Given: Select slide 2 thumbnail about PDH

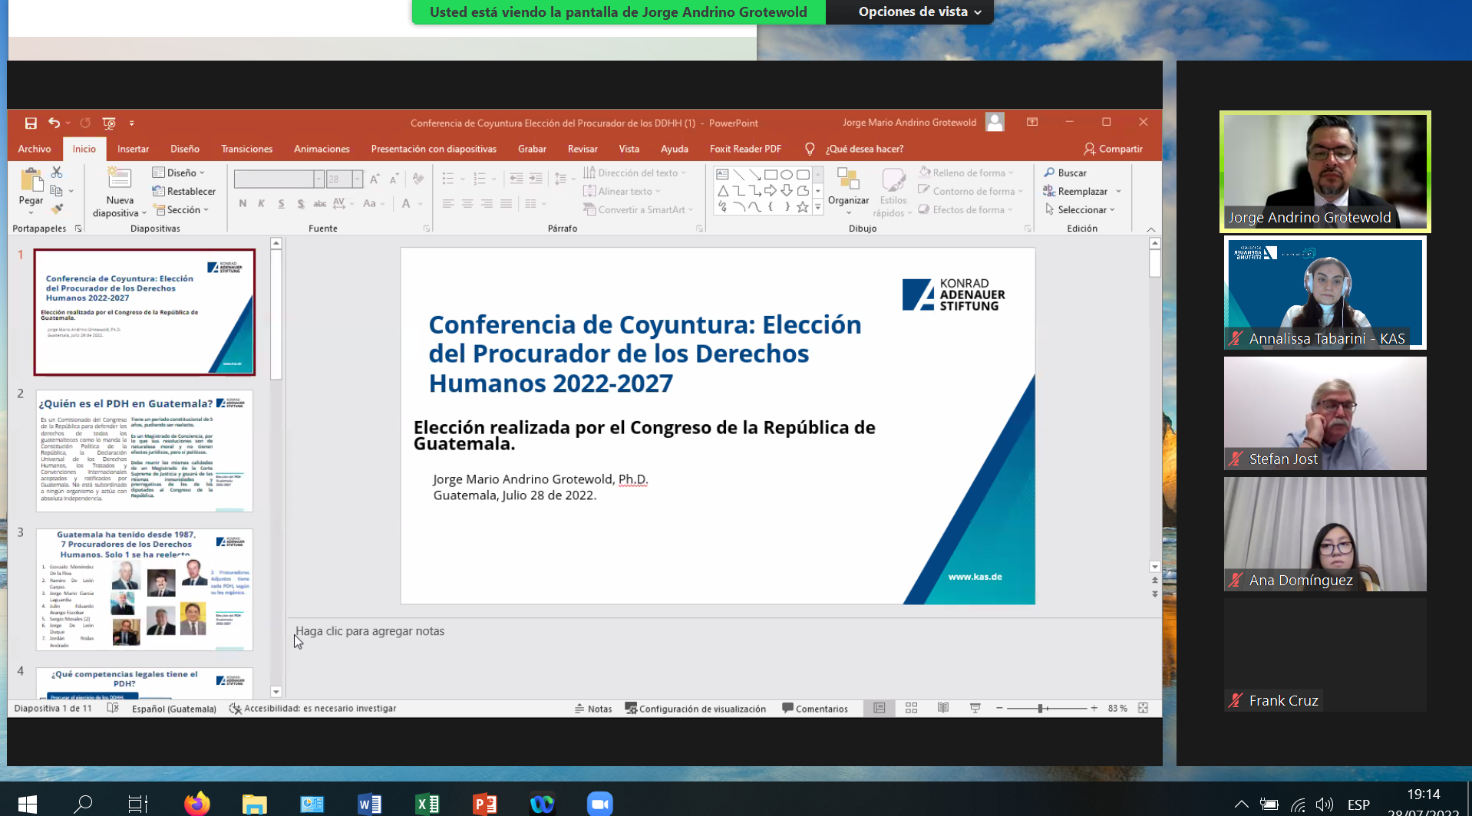Looking at the screenshot, I should pos(144,451).
